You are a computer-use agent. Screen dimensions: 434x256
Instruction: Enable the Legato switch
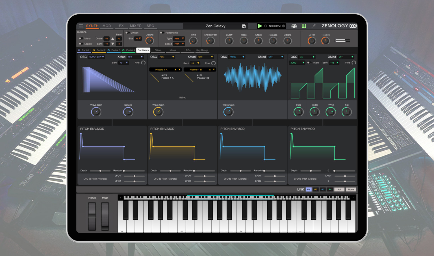tap(81, 44)
